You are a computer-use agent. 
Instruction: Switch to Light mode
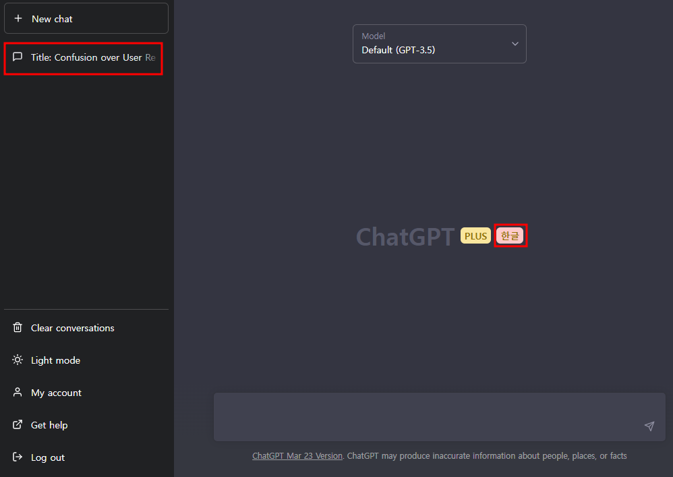86,360
